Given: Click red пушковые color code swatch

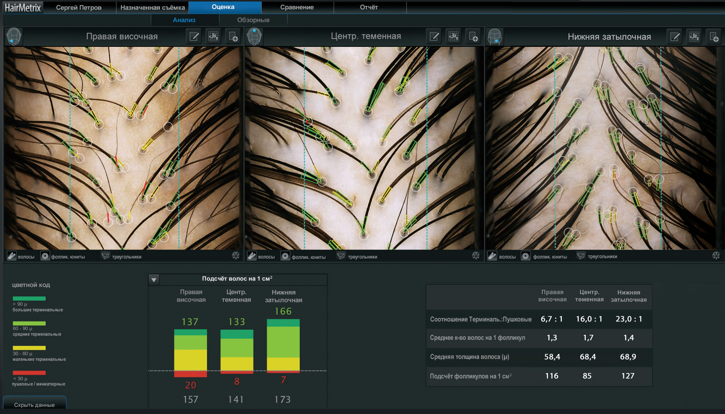Looking at the screenshot, I should [29, 373].
